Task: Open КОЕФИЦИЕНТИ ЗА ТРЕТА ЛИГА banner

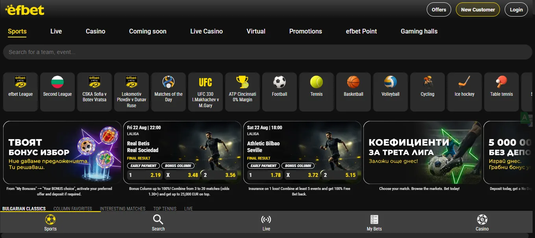Action: tap(422, 152)
